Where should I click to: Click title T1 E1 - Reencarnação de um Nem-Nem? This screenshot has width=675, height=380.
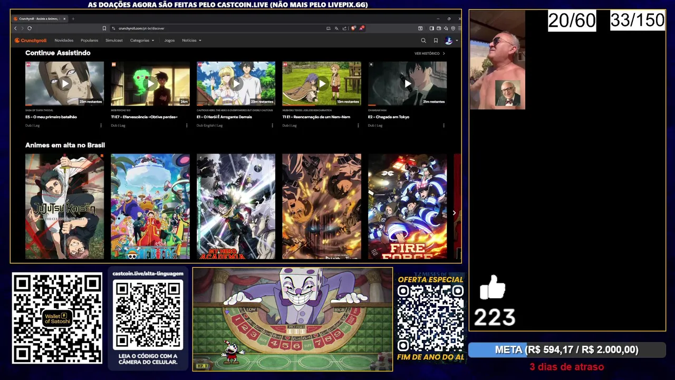point(316,117)
